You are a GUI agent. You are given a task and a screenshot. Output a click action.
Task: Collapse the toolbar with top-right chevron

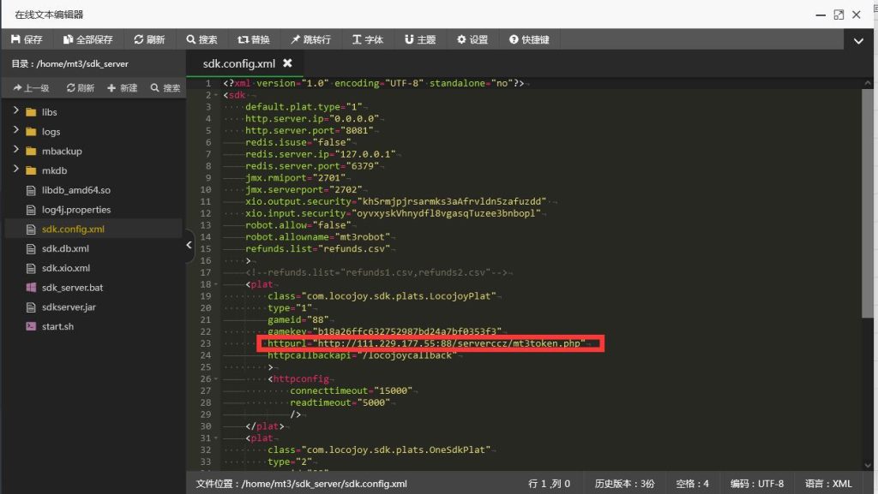(858, 40)
